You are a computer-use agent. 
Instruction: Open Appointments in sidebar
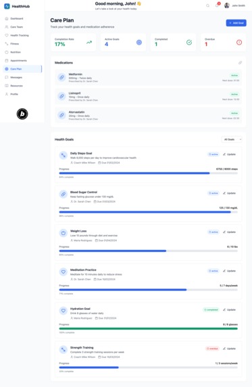click(x=22, y=61)
